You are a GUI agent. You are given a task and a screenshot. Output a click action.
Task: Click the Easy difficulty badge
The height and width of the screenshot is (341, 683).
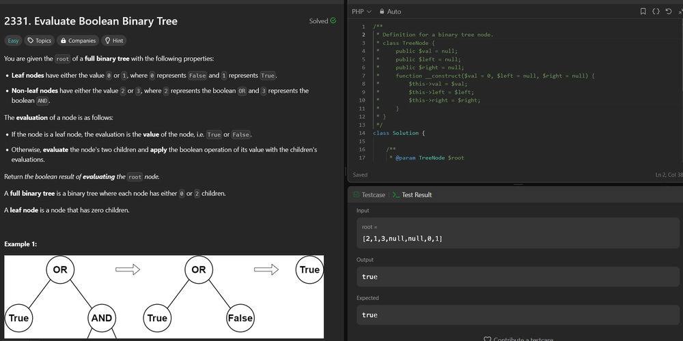click(13, 40)
